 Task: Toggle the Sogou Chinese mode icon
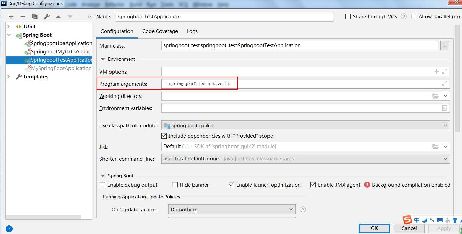tap(417, 220)
